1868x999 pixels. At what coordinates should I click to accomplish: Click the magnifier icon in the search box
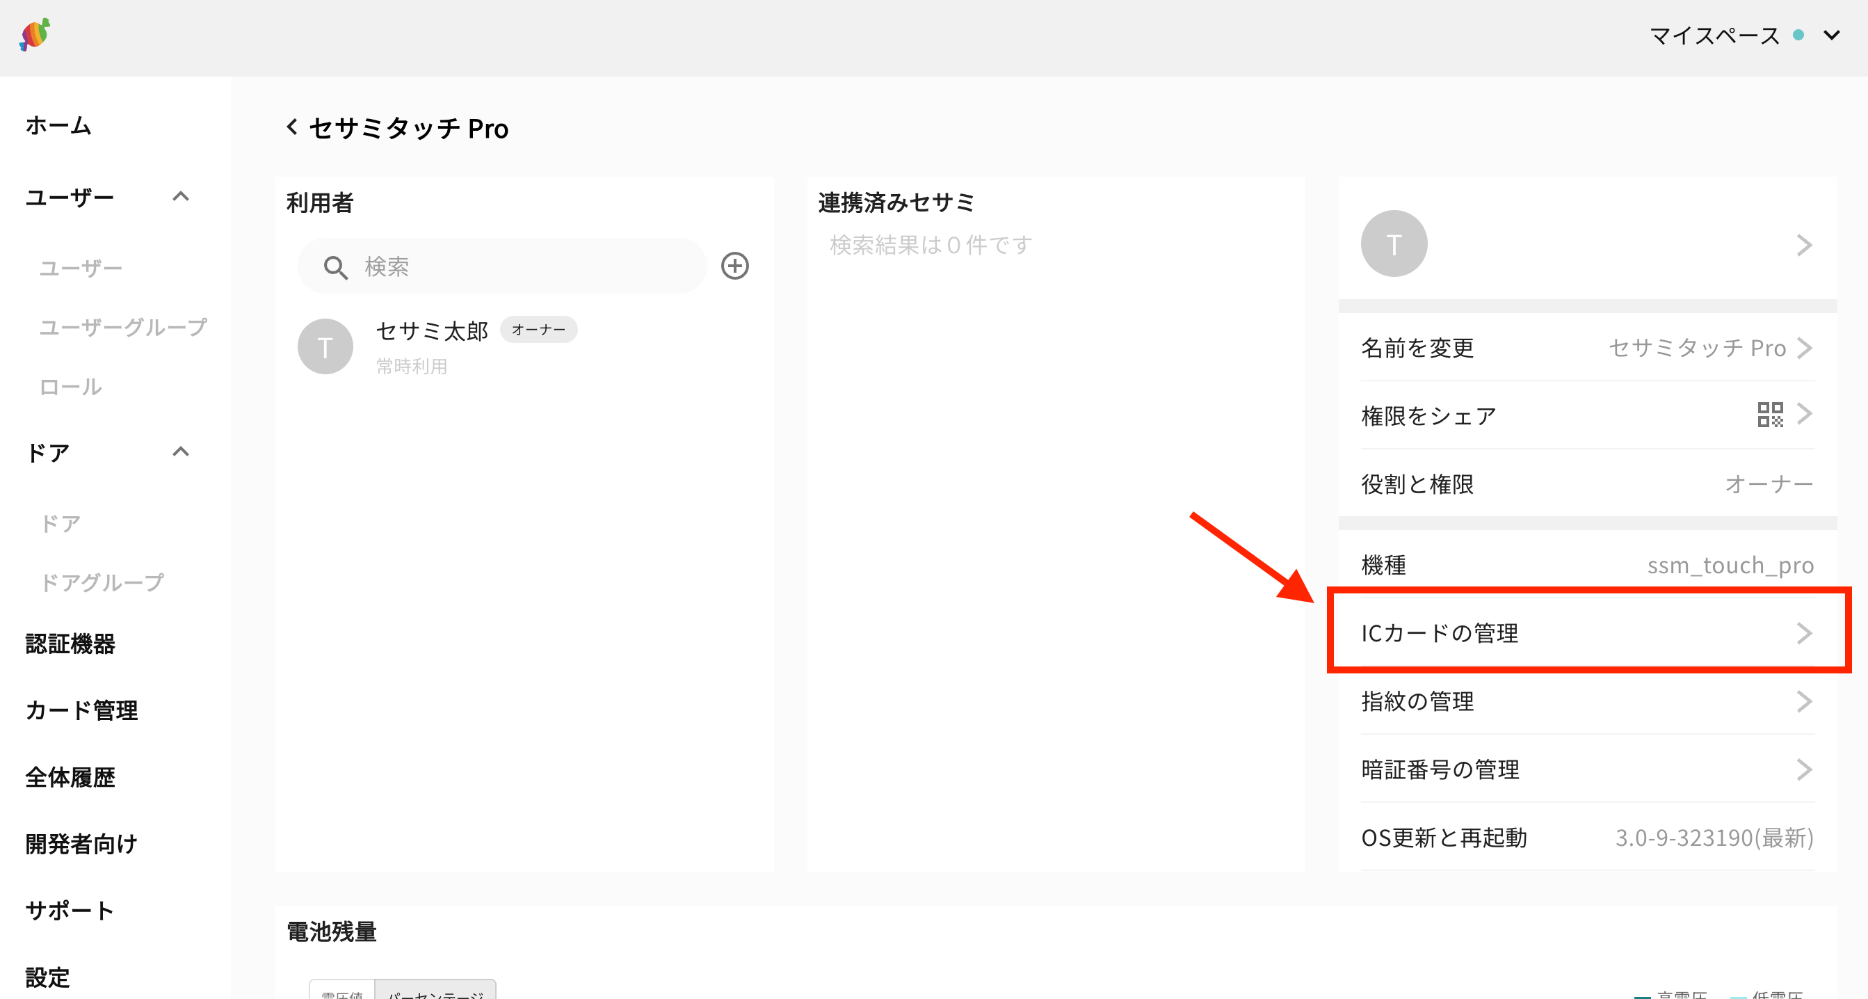tap(335, 267)
